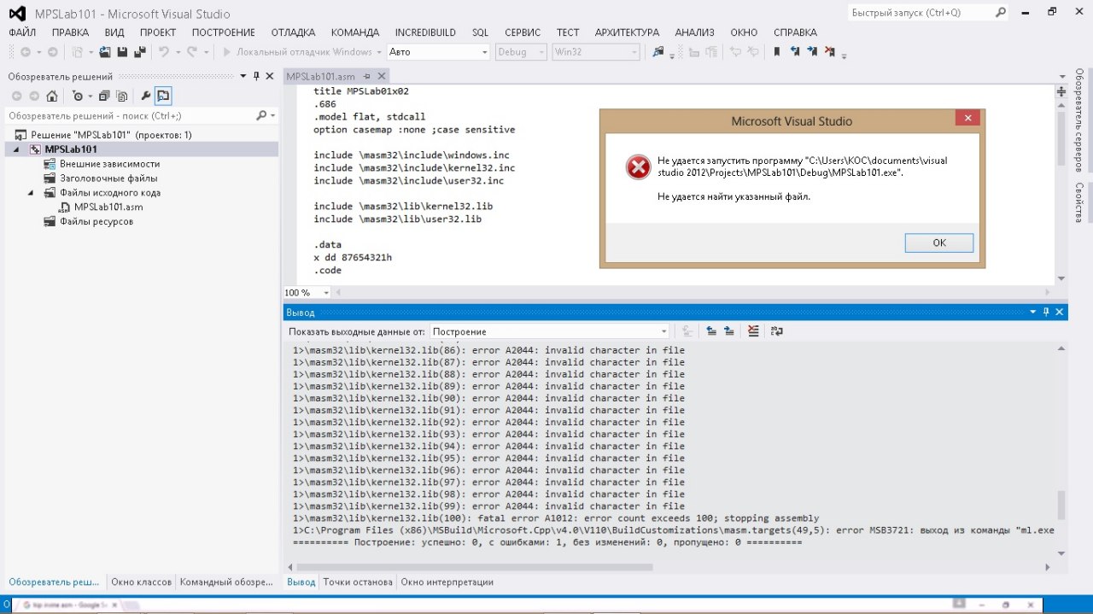Open the ОТЛАДКА menu
Viewport: 1093px width, 614px height.
pos(293,32)
